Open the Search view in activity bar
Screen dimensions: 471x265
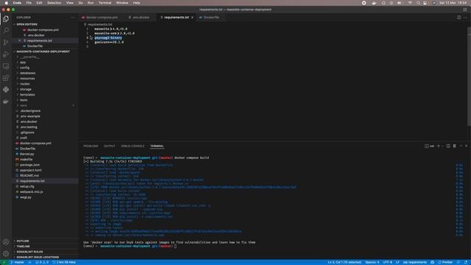click(x=6, y=30)
